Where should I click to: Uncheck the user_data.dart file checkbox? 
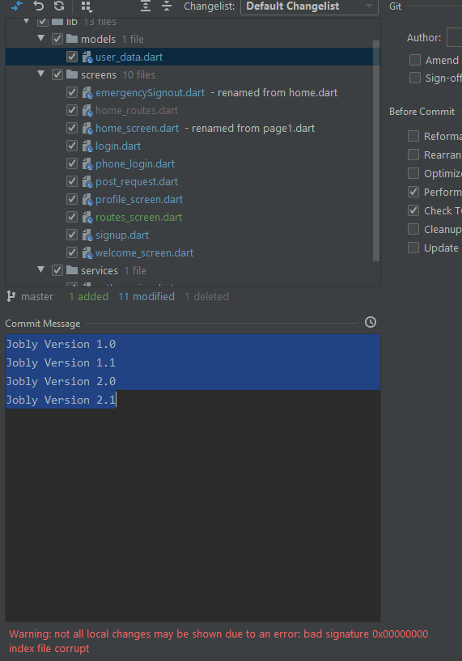72,57
